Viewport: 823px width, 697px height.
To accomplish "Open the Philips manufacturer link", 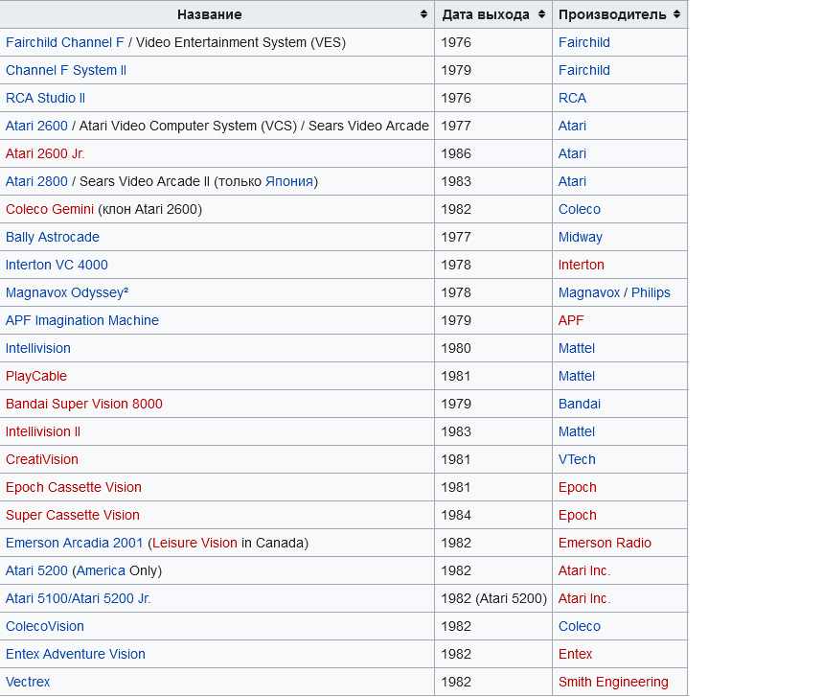I will click(x=651, y=293).
